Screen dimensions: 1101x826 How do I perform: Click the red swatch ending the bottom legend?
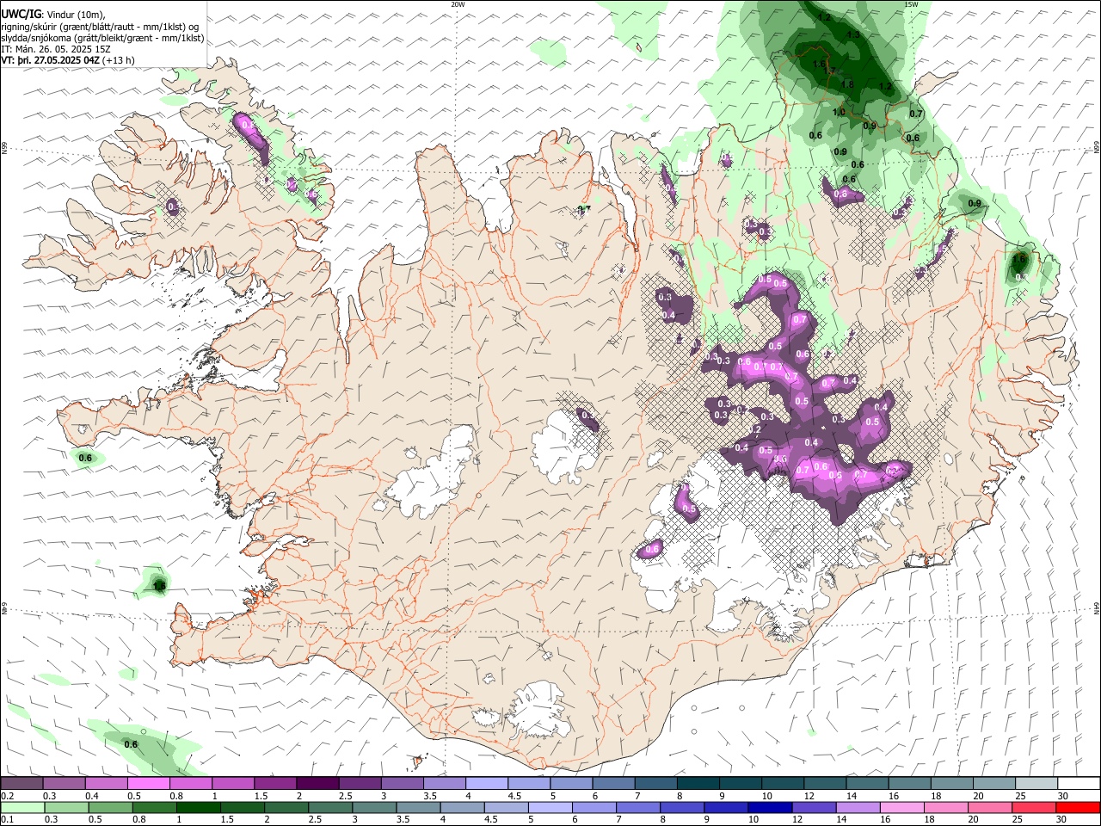point(1077,808)
